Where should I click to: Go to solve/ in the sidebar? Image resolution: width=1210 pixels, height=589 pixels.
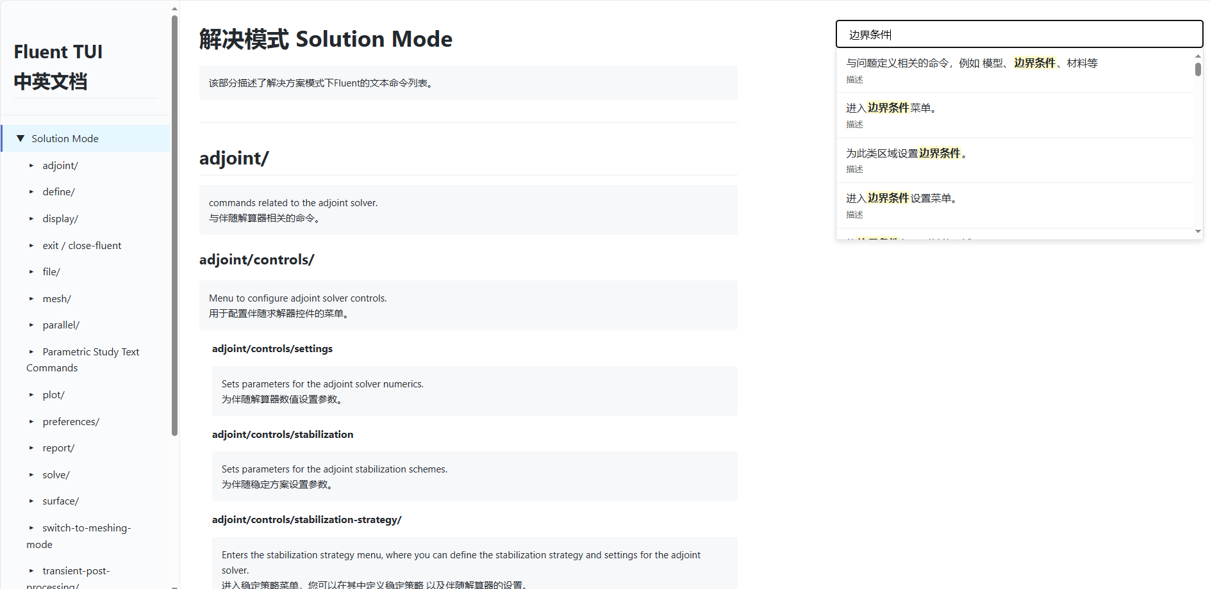(x=56, y=474)
